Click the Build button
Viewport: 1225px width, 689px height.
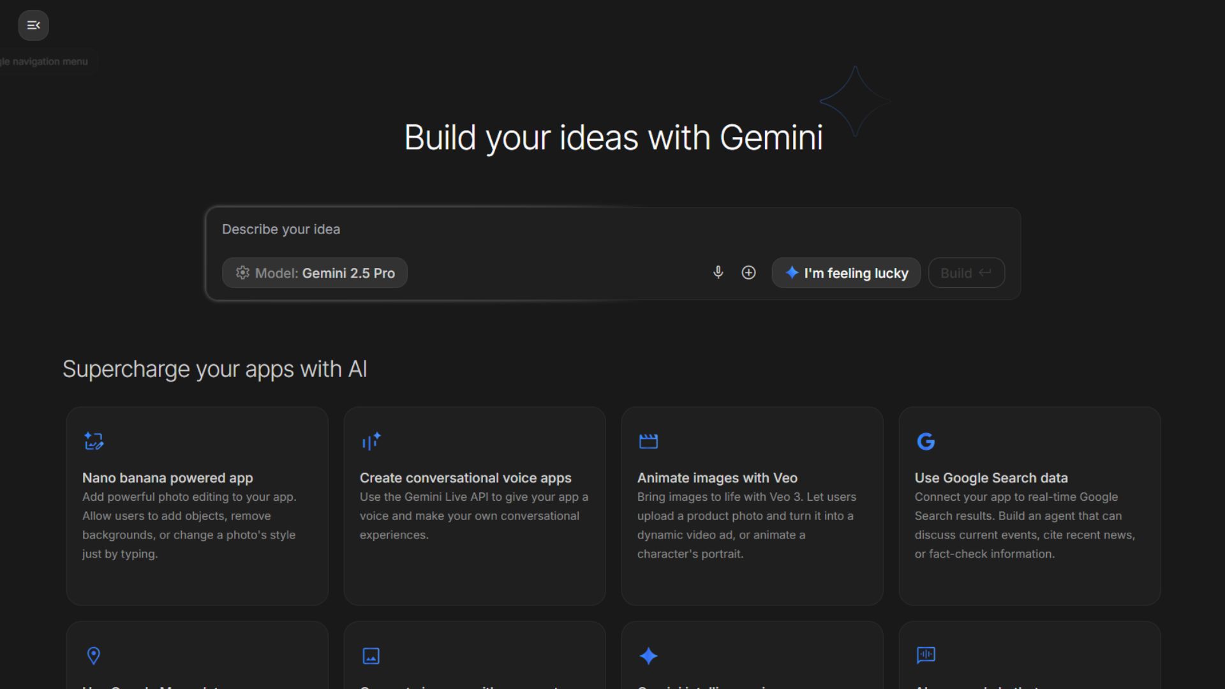pyautogui.click(x=966, y=273)
